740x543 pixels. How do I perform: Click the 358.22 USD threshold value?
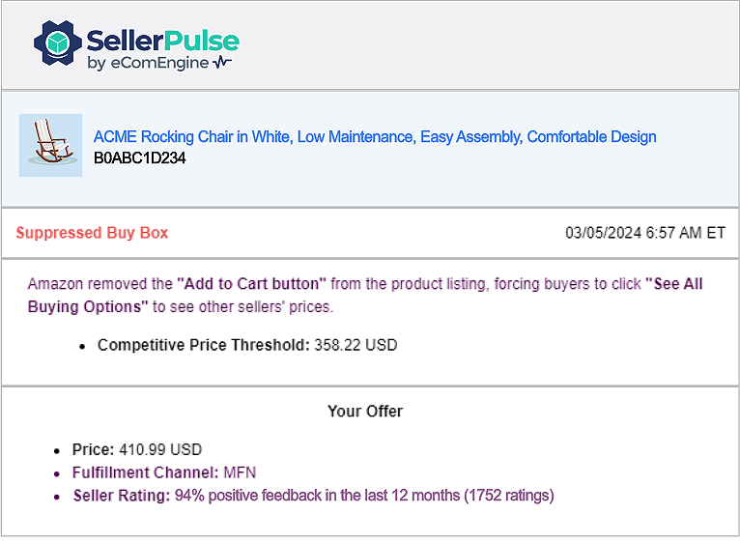(356, 345)
